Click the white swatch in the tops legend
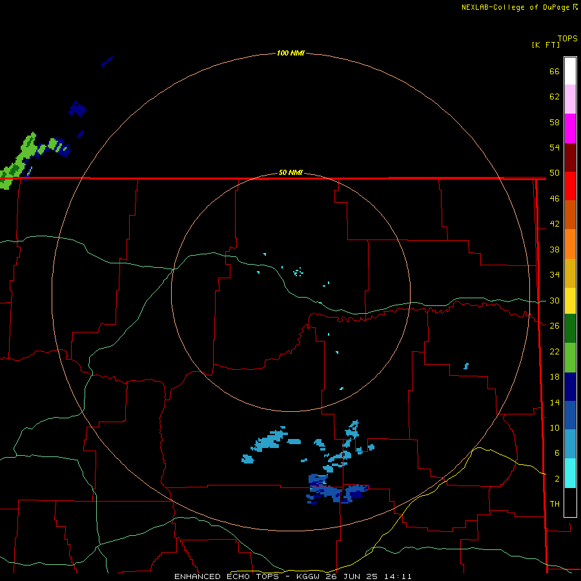Image resolution: width=581 pixels, height=581 pixels. click(570, 71)
